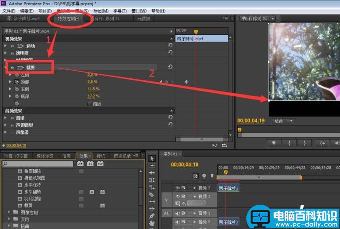Enable the 缩放 checkbox

[89, 104]
